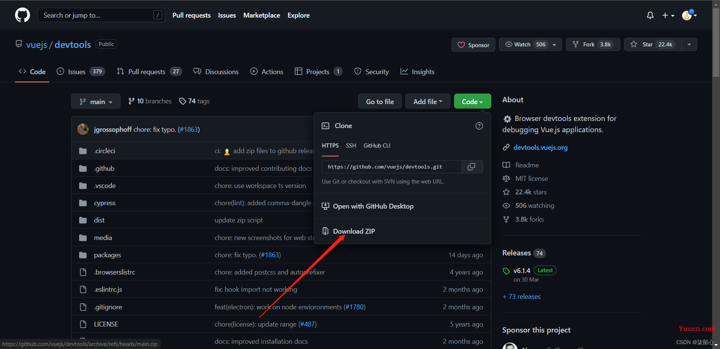This screenshot has width=720, height=349.
Task: Click the cypress folder icon
Action: tap(83, 203)
